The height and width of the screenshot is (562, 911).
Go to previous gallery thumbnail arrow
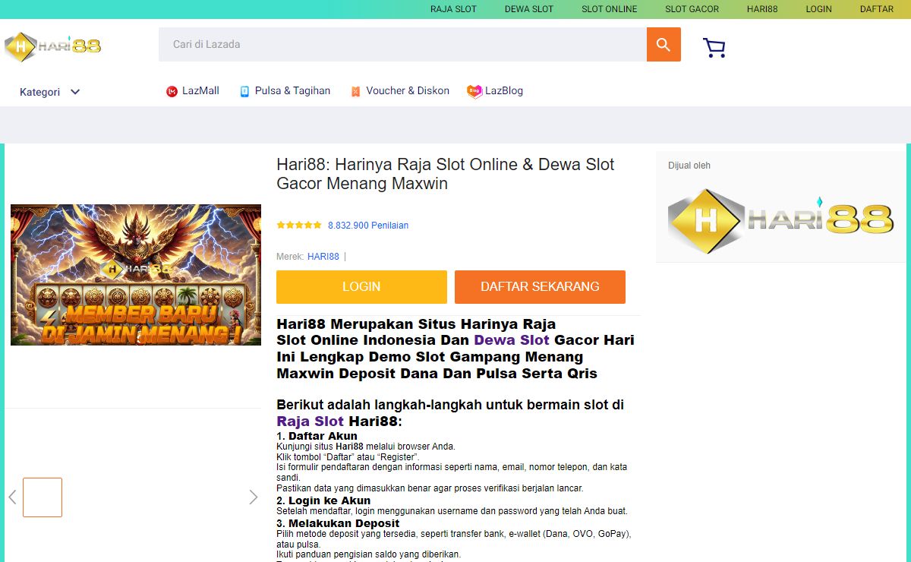[x=12, y=497]
